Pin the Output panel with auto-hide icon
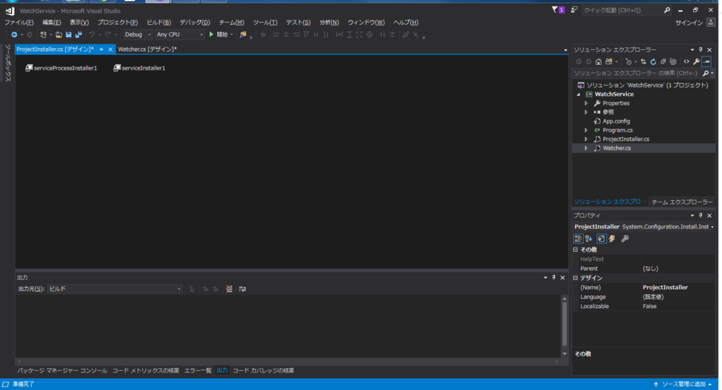The height and width of the screenshot is (390, 722). pos(554,278)
